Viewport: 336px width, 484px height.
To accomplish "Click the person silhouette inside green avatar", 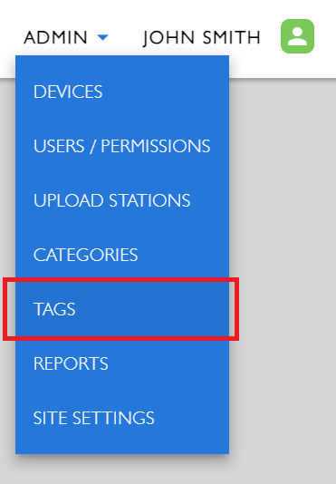I will point(297,36).
